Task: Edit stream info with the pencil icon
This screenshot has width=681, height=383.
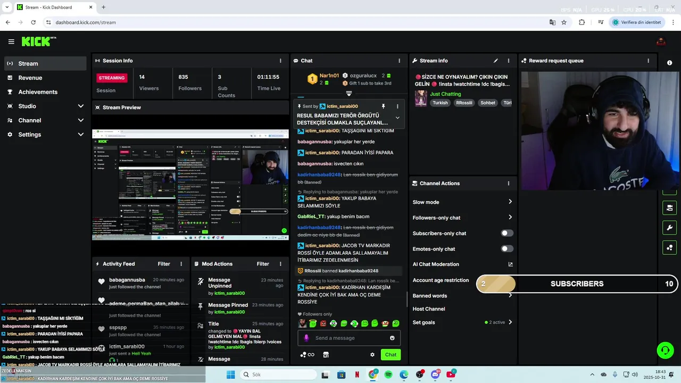Action: (496, 61)
